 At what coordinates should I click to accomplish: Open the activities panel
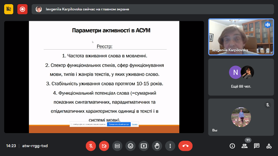click(269, 146)
